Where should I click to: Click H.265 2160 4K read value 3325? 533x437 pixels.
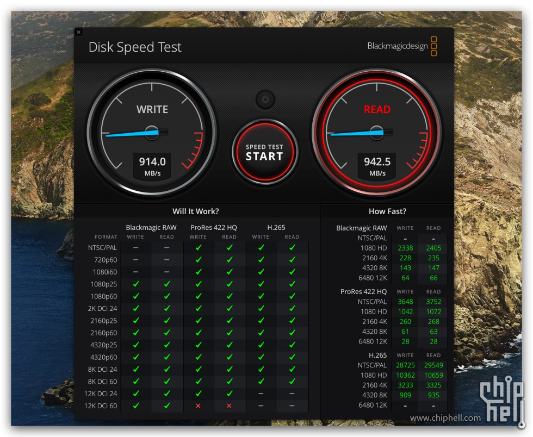point(433,385)
